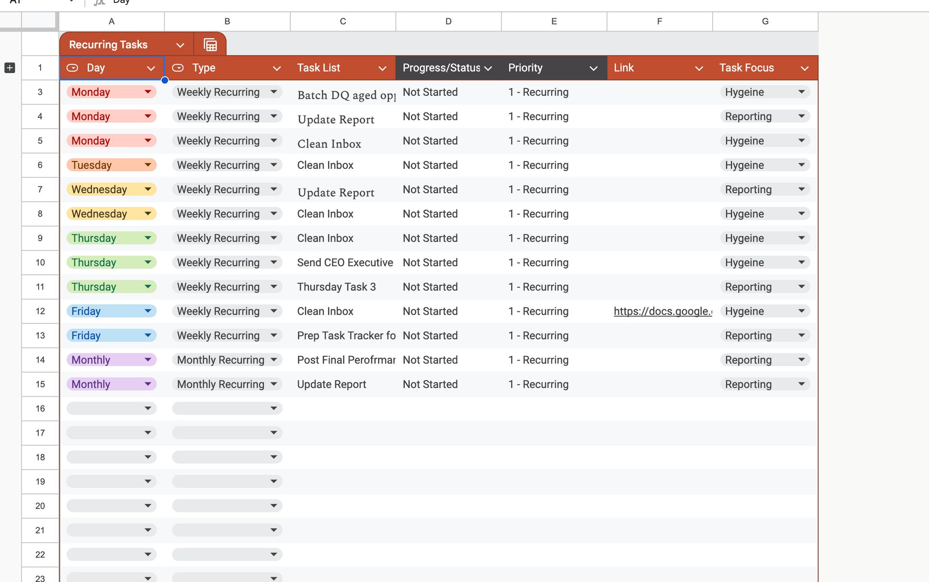Open Link column options arrow

699,68
